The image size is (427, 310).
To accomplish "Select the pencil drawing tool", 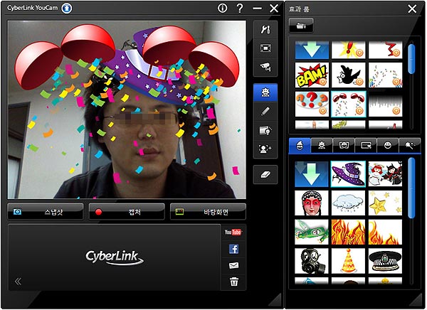I will 265,112.
